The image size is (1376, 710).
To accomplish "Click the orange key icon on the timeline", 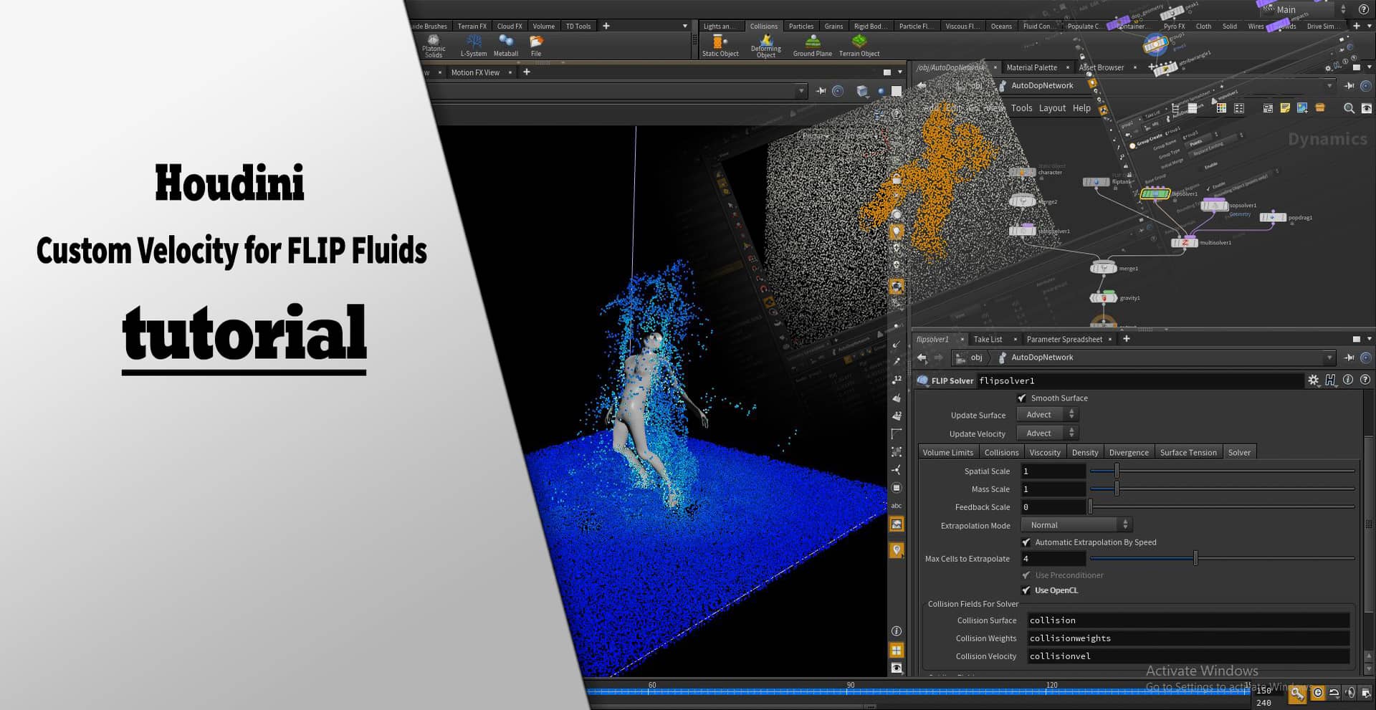I will tap(1297, 694).
